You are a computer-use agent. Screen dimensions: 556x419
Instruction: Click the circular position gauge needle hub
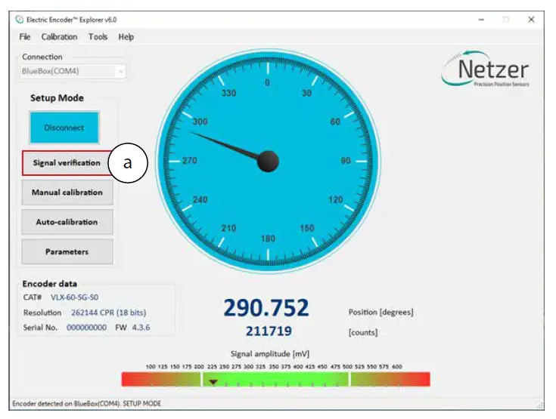click(x=268, y=161)
